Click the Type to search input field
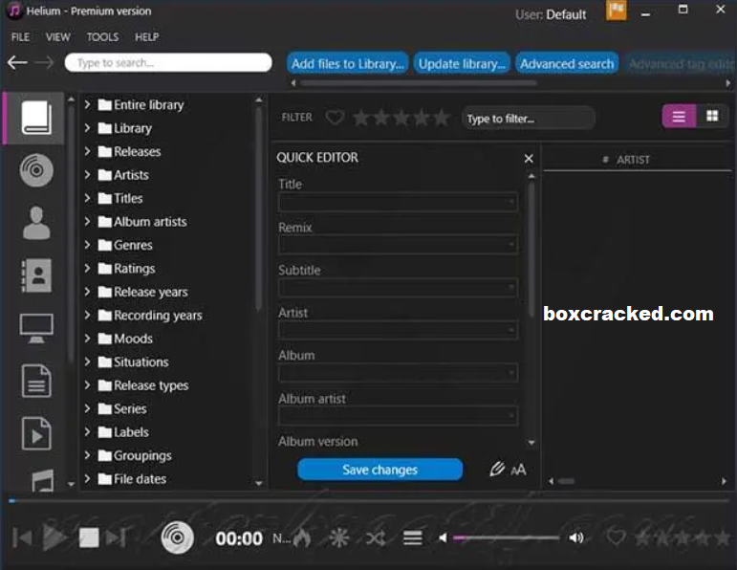 [168, 63]
